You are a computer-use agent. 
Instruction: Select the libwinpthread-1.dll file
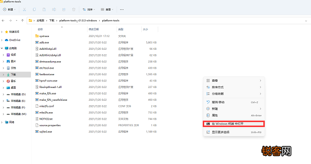coord(48,87)
